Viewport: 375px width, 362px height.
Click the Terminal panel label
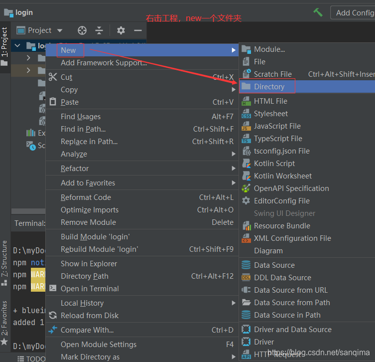coord(30,223)
